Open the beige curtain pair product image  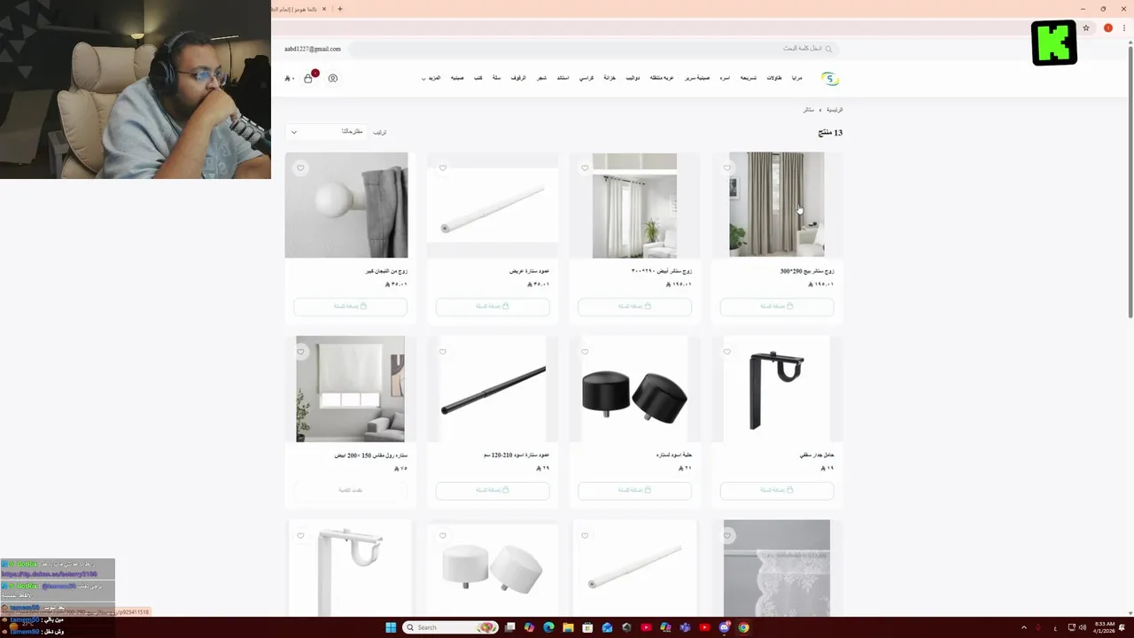pos(777,205)
